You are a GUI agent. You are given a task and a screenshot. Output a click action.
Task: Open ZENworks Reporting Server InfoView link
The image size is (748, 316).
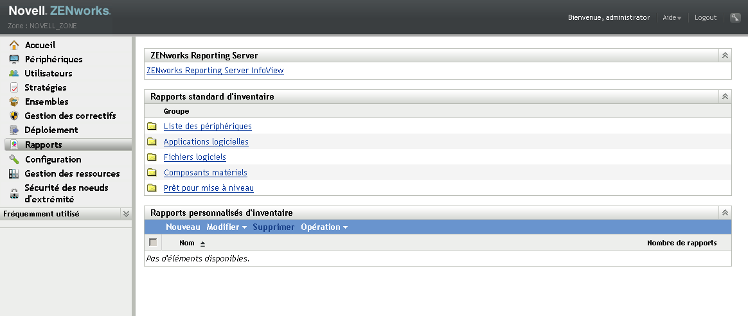coord(215,71)
